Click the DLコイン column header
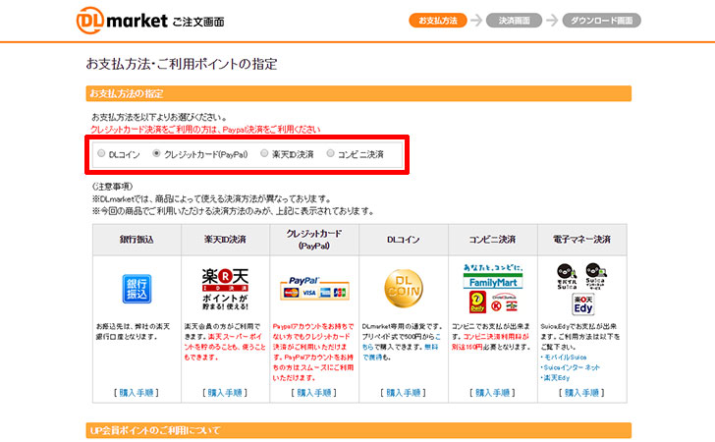 [404, 240]
